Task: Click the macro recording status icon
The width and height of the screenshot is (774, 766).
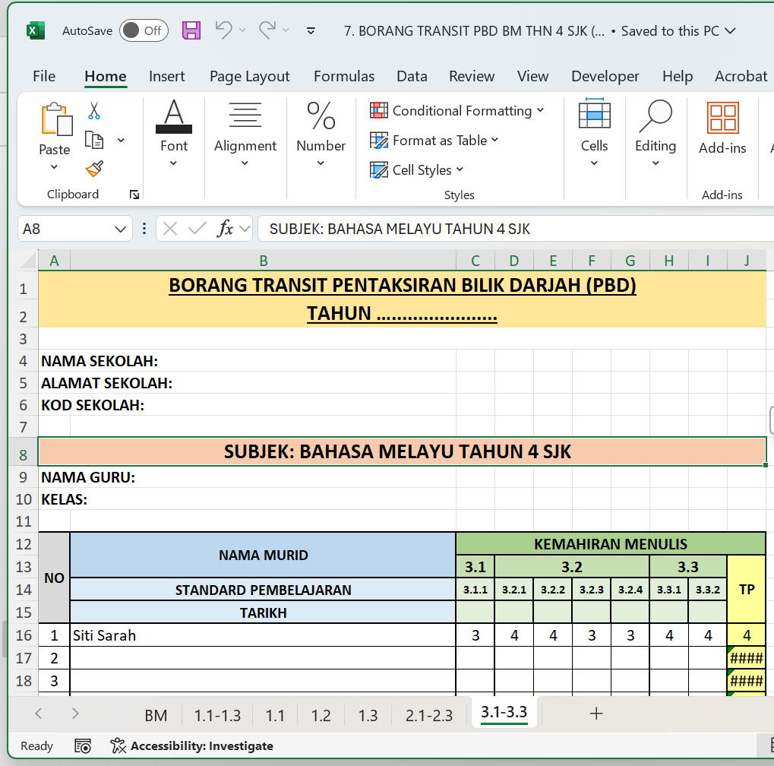Action: pyautogui.click(x=83, y=745)
